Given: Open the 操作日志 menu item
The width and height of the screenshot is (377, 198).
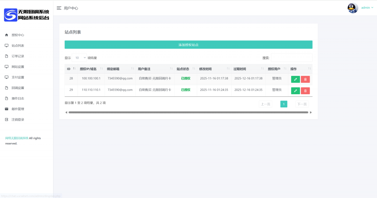Looking at the screenshot, I should [x=18, y=98].
